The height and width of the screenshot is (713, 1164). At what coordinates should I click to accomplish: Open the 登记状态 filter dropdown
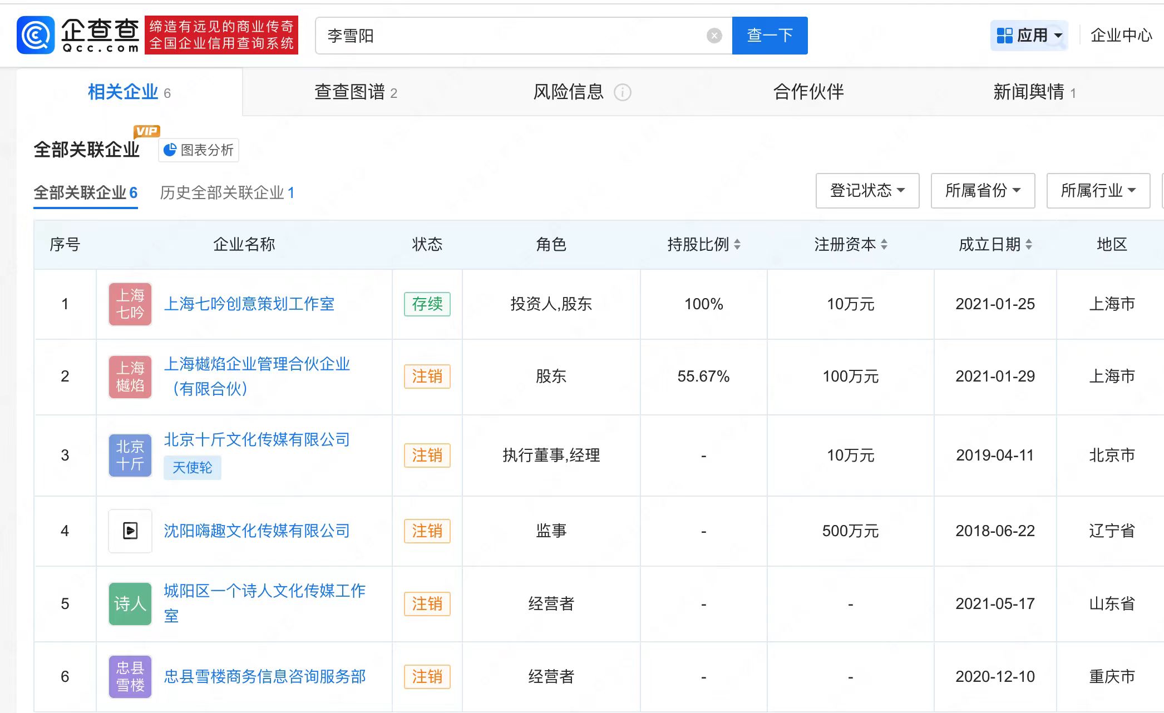867,190
